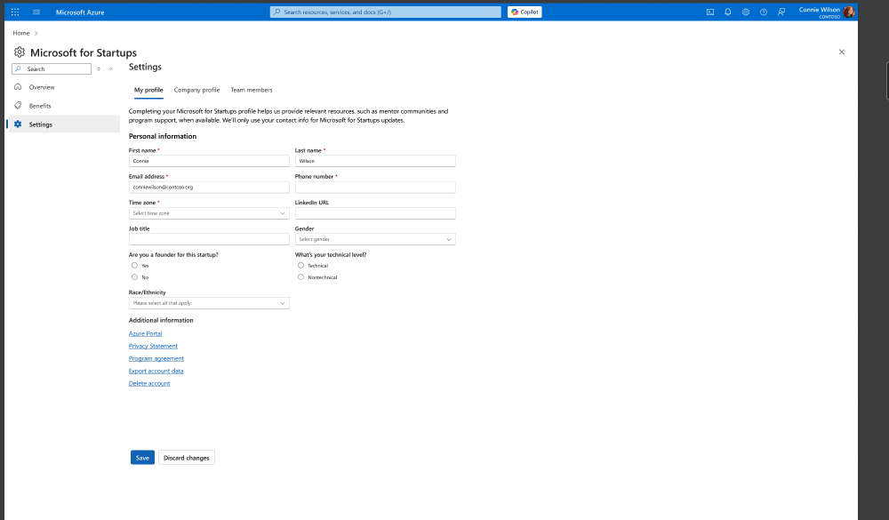Viewport: 889px width, 520px height.
Task: Open the Gender dropdown
Action: coord(375,239)
